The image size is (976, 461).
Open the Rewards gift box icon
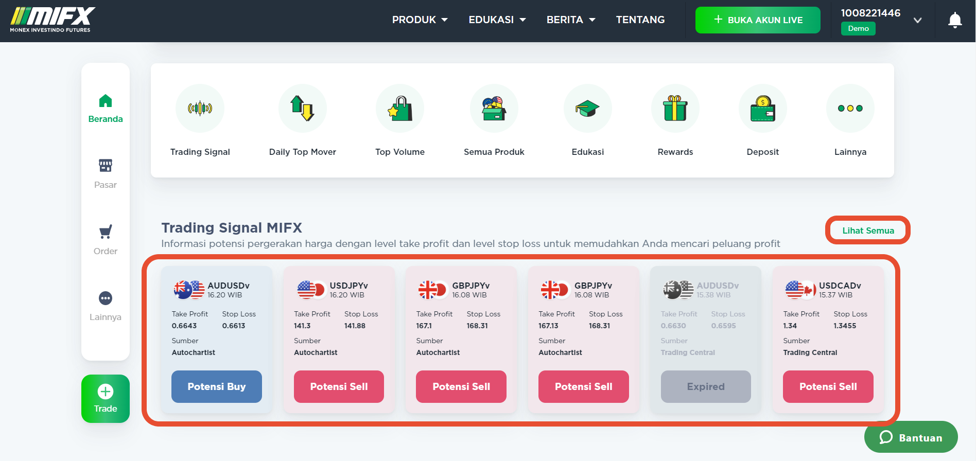click(x=675, y=109)
